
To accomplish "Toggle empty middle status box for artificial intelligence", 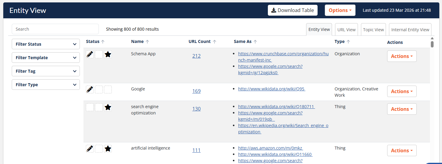I will click(99, 149).
